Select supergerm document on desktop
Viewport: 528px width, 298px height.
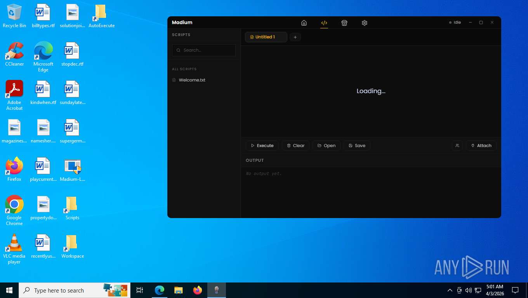(x=73, y=131)
